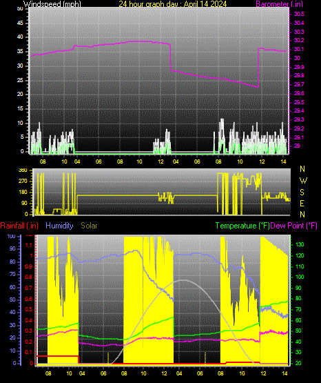The height and width of the screenshot is (383, 321).
Task: Click the W compass direction label
Action: [303, 181]
